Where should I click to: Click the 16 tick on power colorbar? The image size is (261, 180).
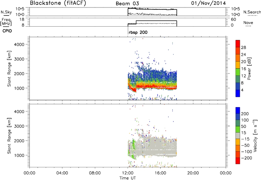[x=243, y=69]
